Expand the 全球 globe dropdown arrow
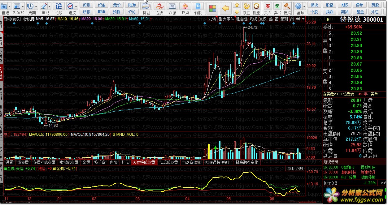 point(304,6)
